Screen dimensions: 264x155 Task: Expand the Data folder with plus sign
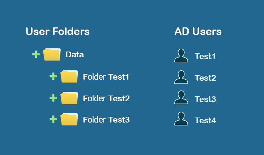(36, 54)
